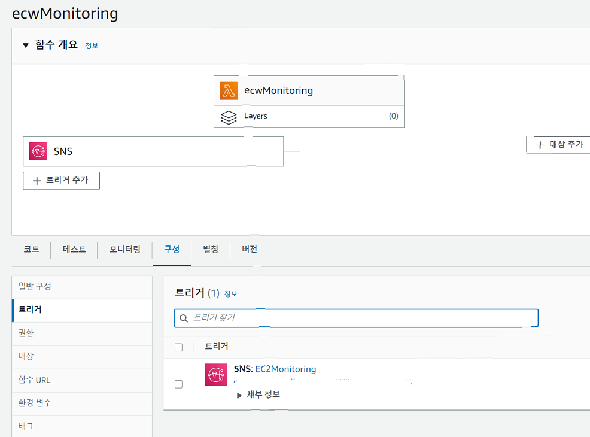The image size is (590, 437).
Task: Click the 대상 추가 button
Action: (x=559, y=144)
